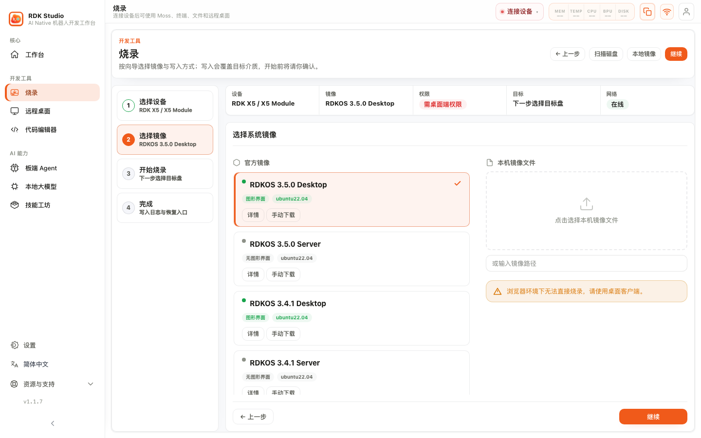Click the 下一步选择目标盘 target text in summary
The image size is (701, 438).
coord(538,103)
